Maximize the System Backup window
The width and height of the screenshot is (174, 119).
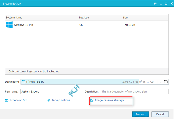click(166, 4)
